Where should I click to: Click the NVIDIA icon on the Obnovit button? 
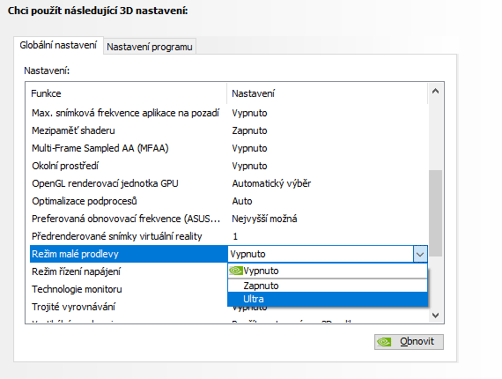click(384, 342)
